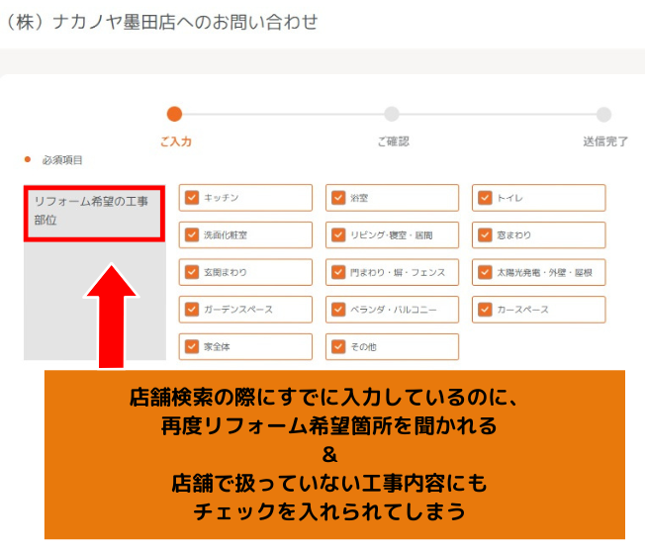This screenshot has height=550, width=645.
Task: Click the red upward arrow annotation
Action: [112, 317]
